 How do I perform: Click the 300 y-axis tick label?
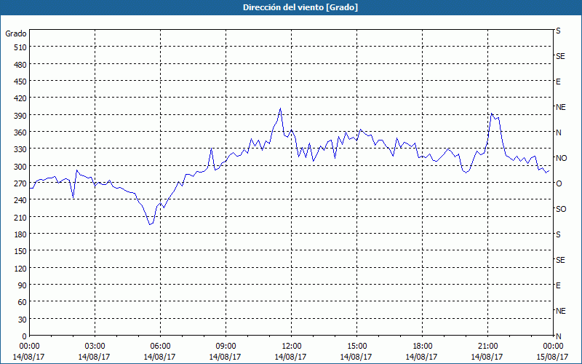(21, 167)
